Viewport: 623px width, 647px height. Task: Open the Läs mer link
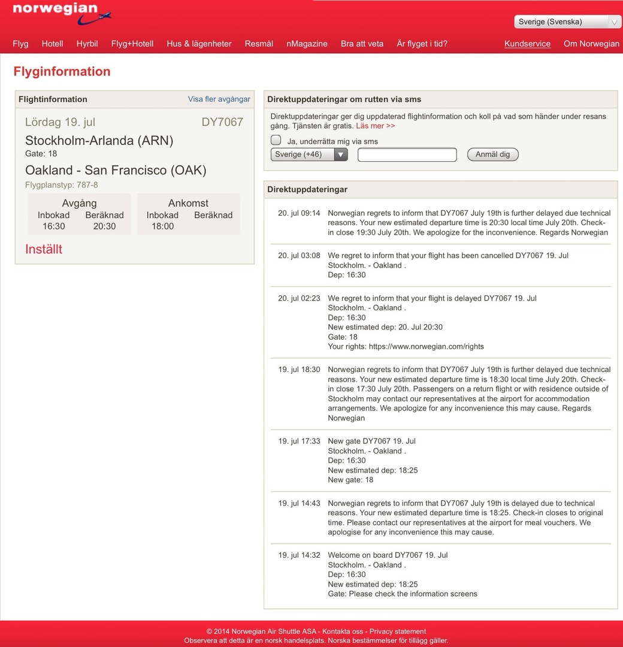(x=375, y=126)
